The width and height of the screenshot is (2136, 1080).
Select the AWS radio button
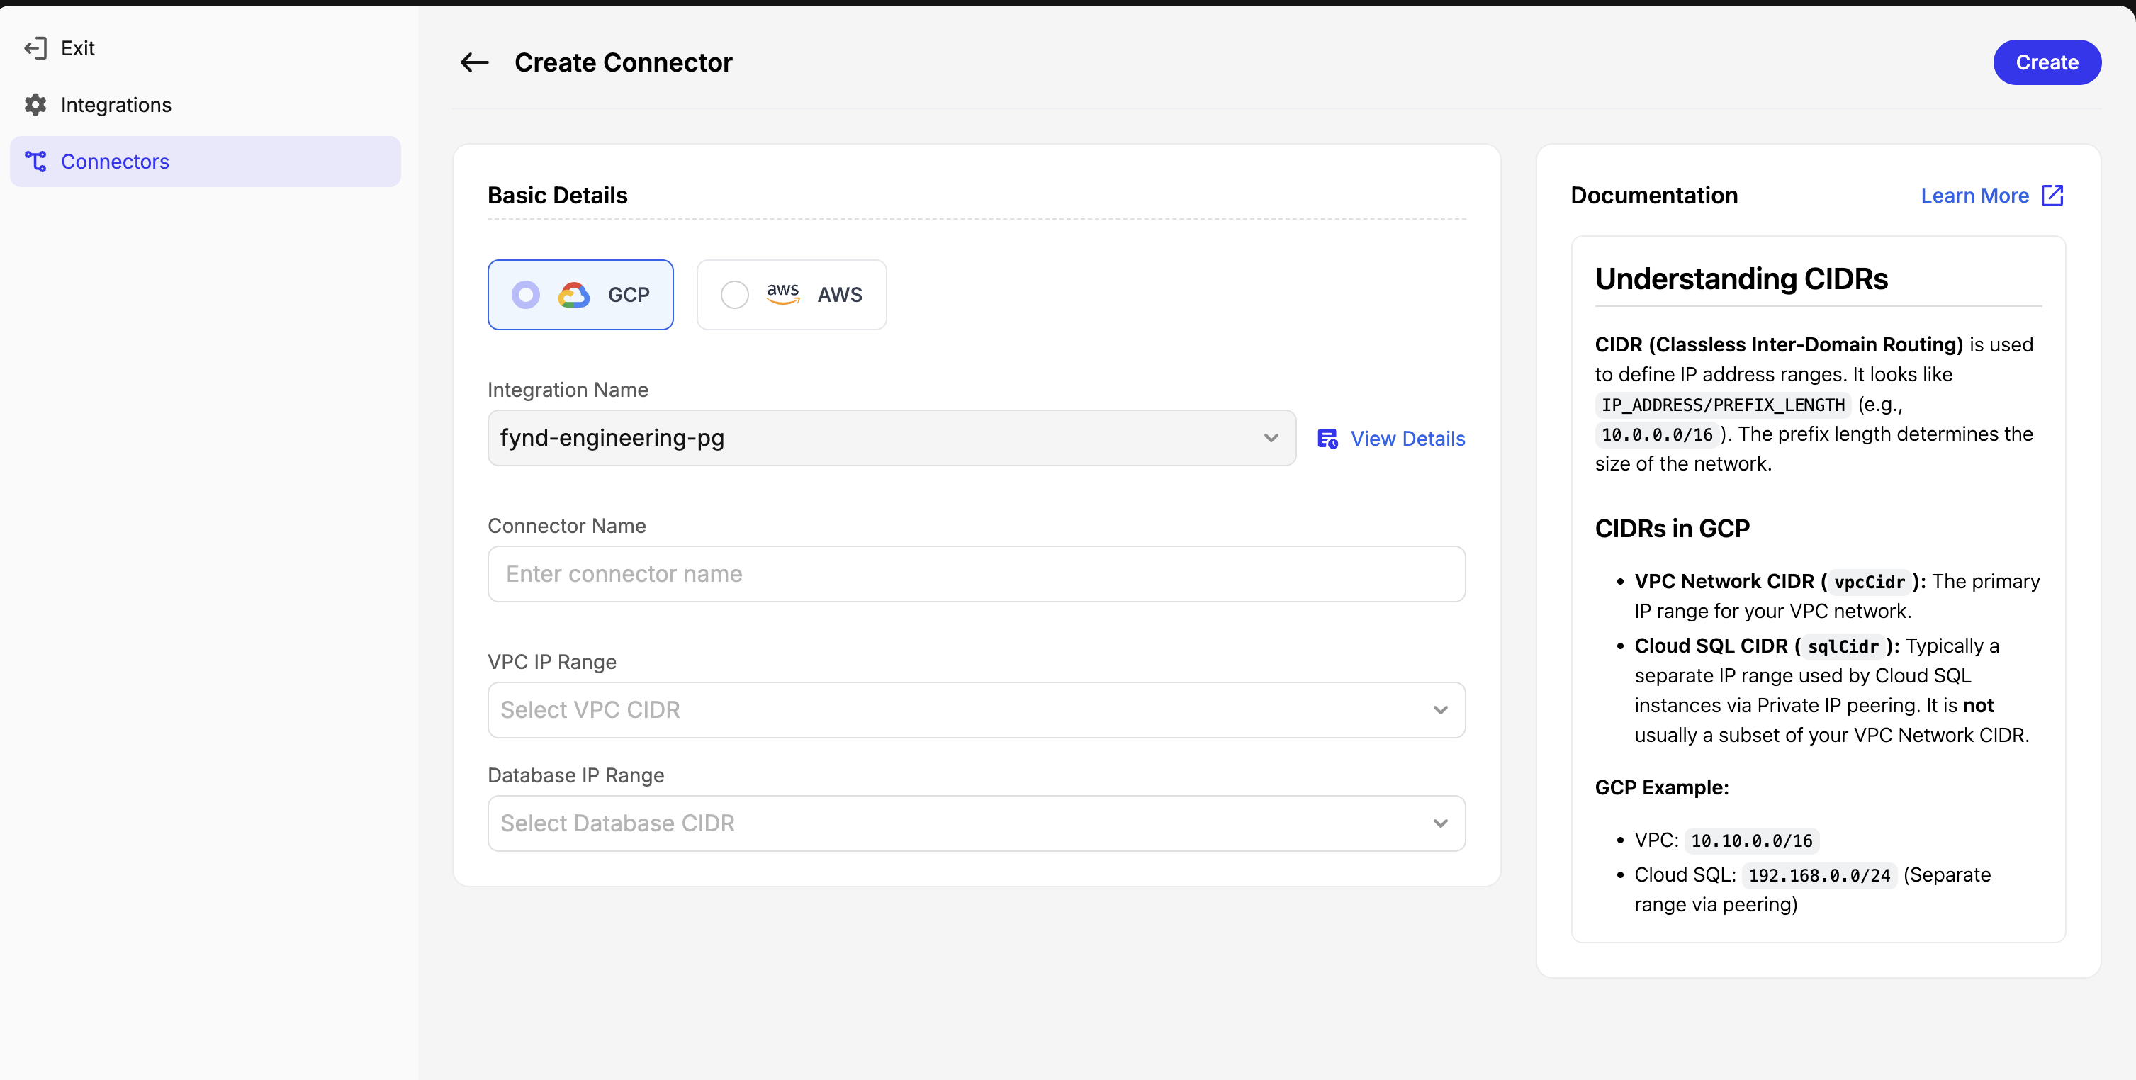click(x=735, y=293)
